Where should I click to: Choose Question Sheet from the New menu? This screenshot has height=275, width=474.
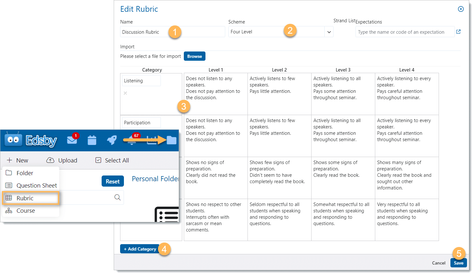point(36,185)
